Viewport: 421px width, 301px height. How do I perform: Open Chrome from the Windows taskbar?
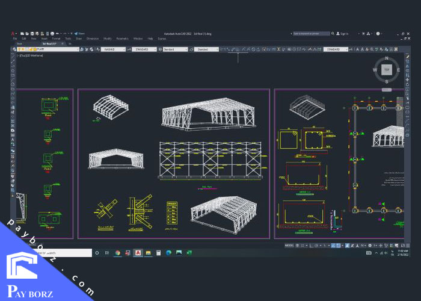118,253
